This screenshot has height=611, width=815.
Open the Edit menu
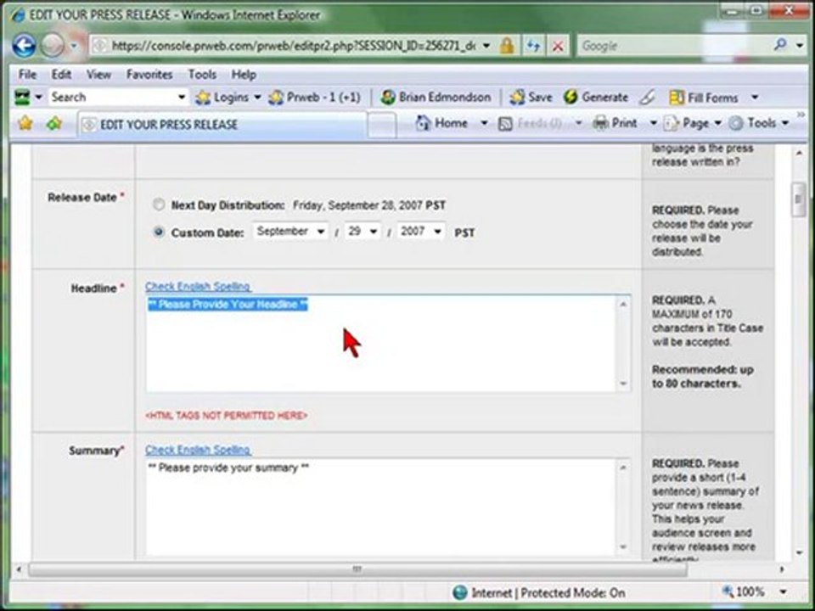(x=61, y=75)
